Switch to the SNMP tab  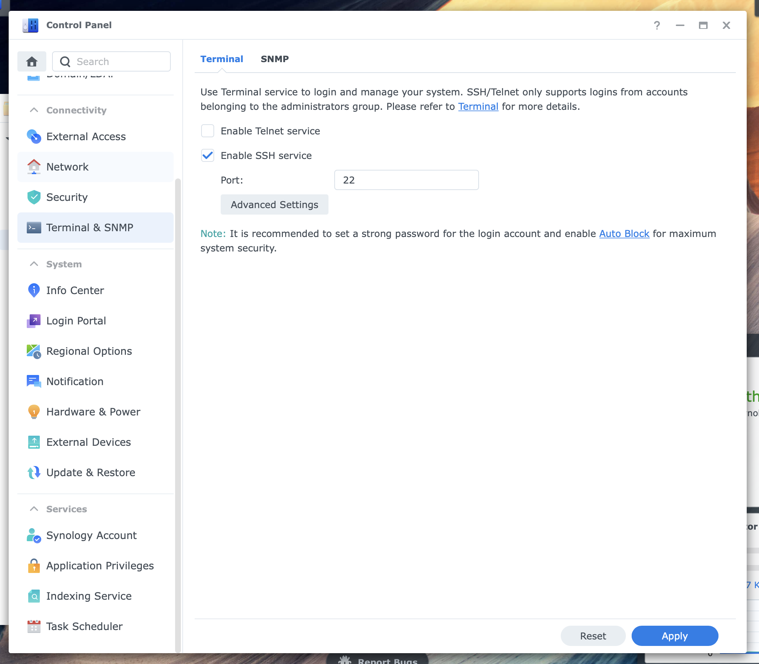(x=275, y=59)
